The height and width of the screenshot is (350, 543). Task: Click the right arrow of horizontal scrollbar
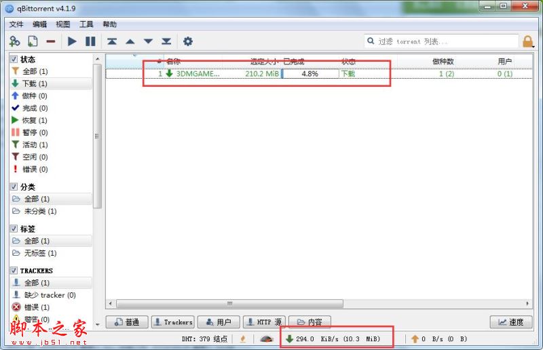pyautogui.click(x=527, y=304)
